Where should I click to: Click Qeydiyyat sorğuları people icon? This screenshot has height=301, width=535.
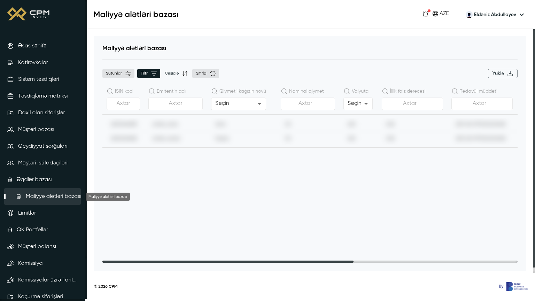[x=10, y=146]
